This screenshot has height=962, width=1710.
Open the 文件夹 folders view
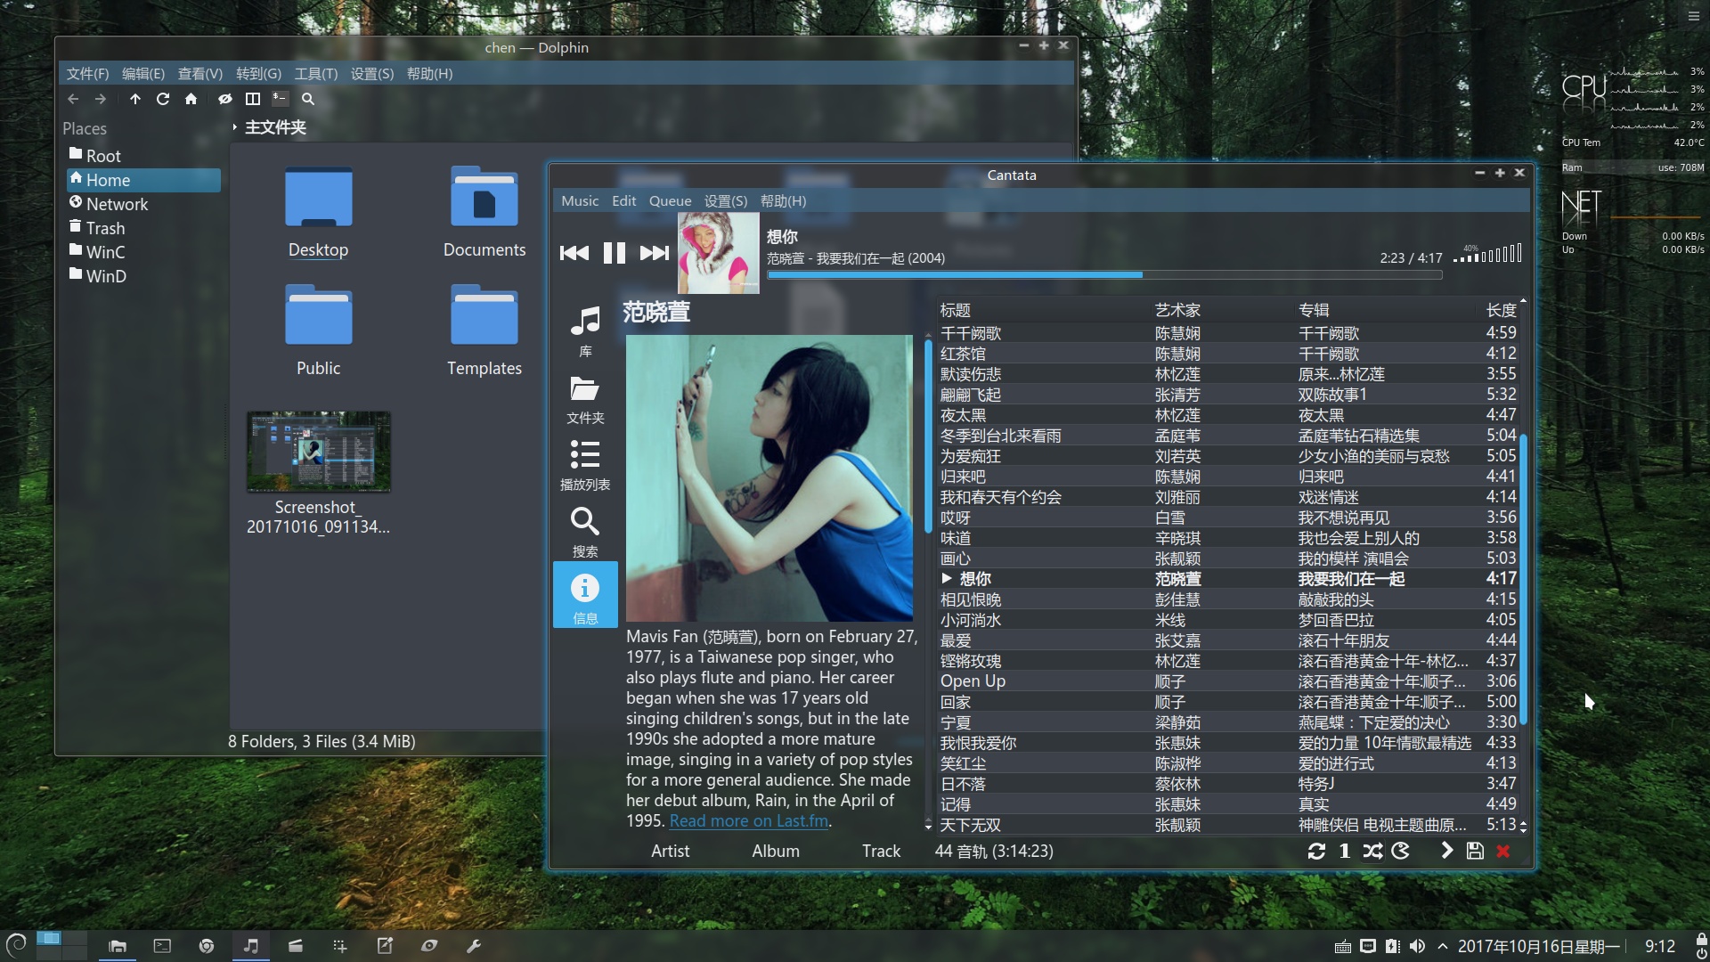pos(585,398)
